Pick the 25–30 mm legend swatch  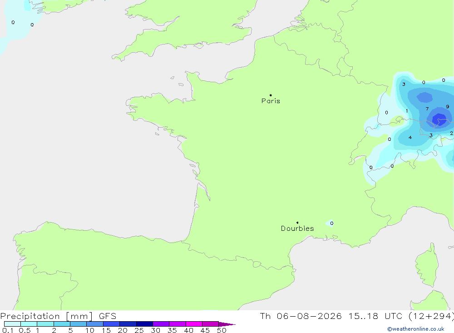click(144, 324)
